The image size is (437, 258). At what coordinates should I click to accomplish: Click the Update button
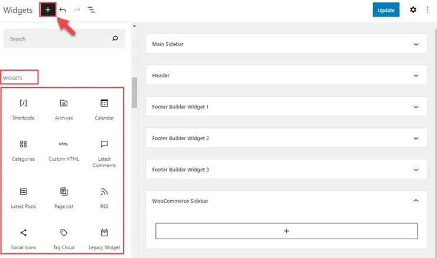pyautogui.click(x=386, y=10)
